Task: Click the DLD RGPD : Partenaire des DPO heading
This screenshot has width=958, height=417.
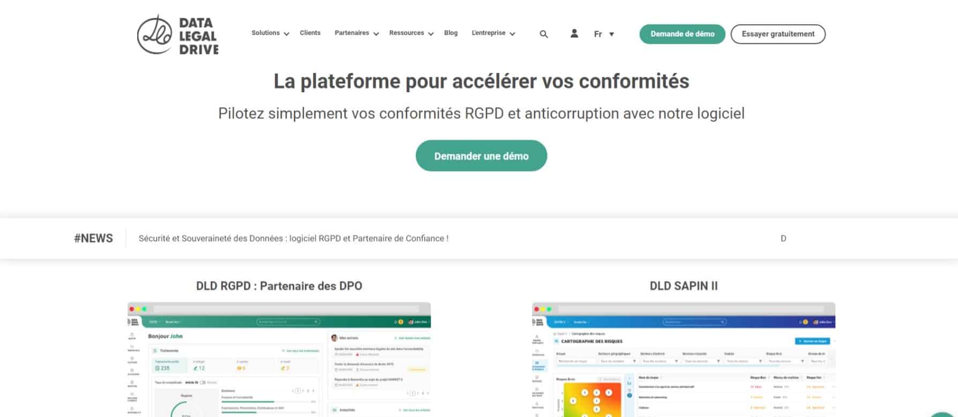Action: (x=279, y=286)
